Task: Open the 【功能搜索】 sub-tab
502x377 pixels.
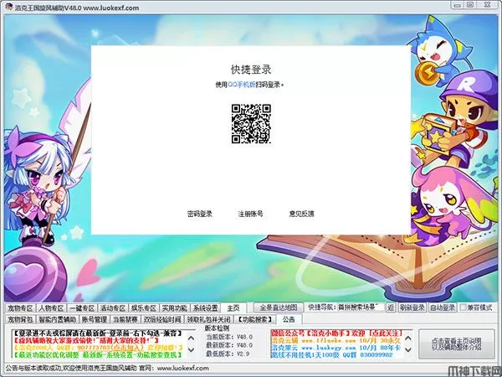Action: pyautogui.click(x=255, y=319)
